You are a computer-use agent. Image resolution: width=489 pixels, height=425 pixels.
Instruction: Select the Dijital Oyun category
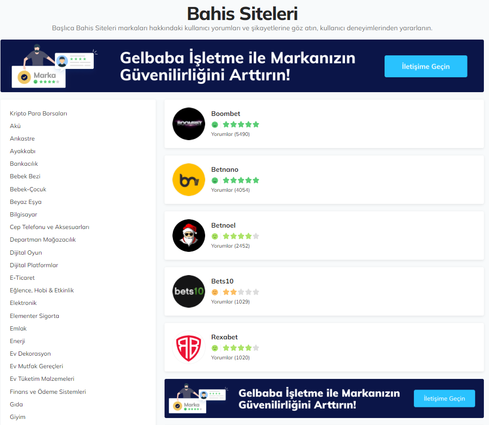26,252
